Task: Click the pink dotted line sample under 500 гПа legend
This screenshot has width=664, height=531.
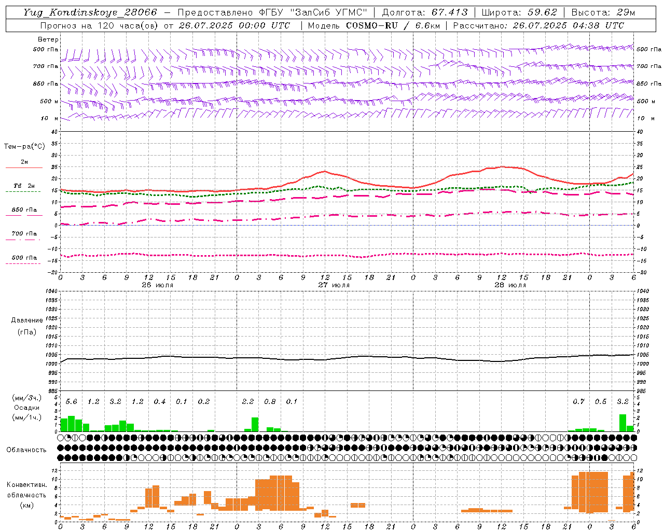Action: (x=23, y=264)
